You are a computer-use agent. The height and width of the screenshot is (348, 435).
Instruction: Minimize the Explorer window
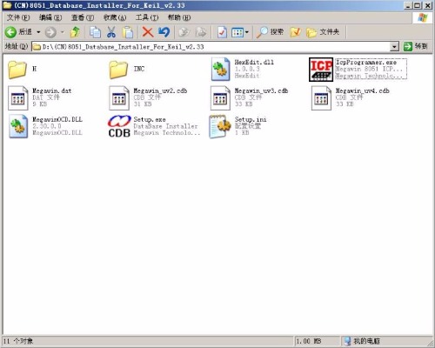pyautogui.click(x=408, y=5)
